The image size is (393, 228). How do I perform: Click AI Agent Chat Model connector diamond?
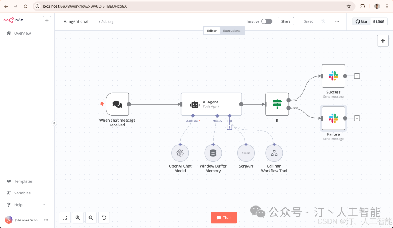(193, 115)
